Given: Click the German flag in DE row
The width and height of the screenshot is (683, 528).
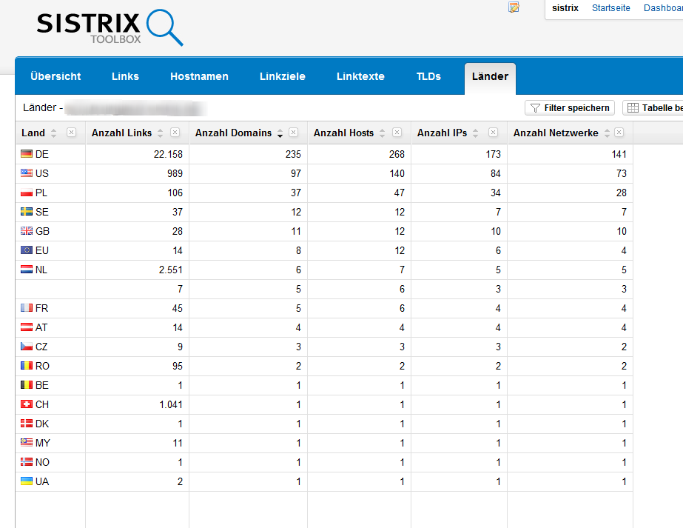Looking at the screenshot, I should pyautogui.click(x=27, y=154).
